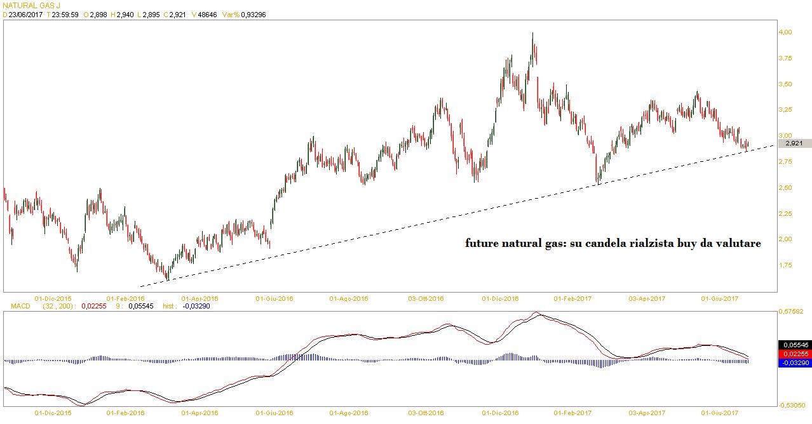Click the black MACD value badge 0,05545
The width and height of the screenshot is (812, 424).
pos(794,343)
